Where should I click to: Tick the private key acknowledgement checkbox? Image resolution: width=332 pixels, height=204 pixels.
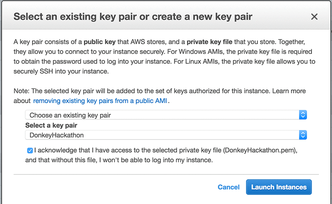(x=30, y=150)
